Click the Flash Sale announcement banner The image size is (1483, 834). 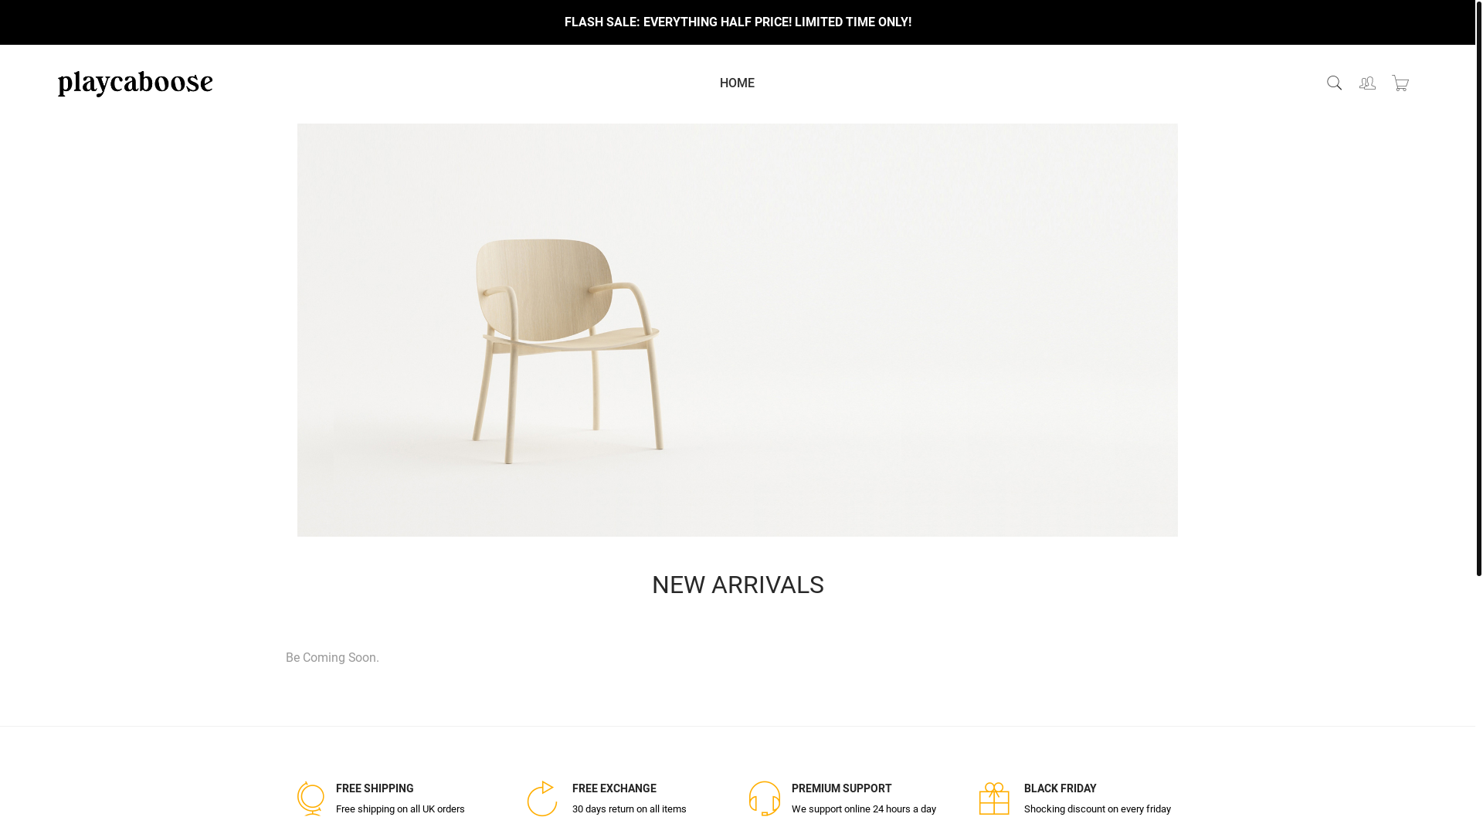[738, 22]
